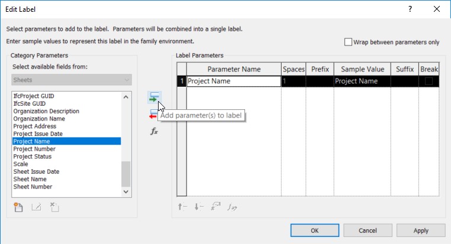Click the edit formula icon under the table
This screenshot has height=244, width=451.
coord(232,207)
